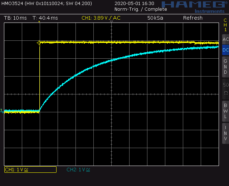This screenshot has height=186, width=229.
Task: Click the HAMEG Instruments logo
Action: tap(195, 7)
